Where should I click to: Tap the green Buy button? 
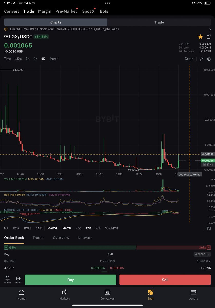coord(71,280)
